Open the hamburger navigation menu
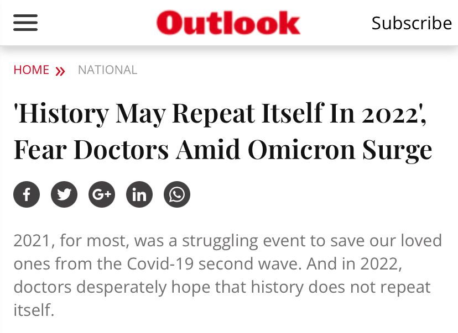Image resolution: width=458 pixels, height=333 pixels. tap(25, 23)
